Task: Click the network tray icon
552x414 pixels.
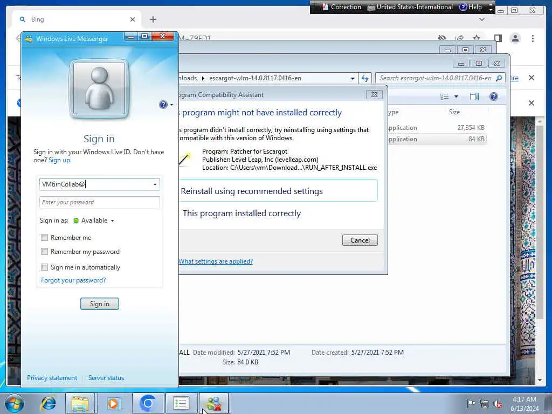Action: coord(485,404)
